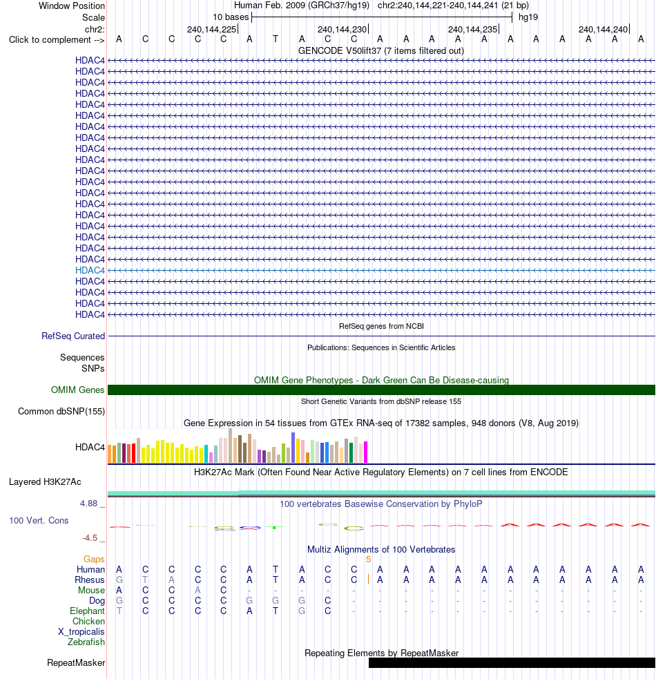This screenshot has height=679, width=656.
Task: Click the 'SNPs' track label
Action: [x=93, y=369]
